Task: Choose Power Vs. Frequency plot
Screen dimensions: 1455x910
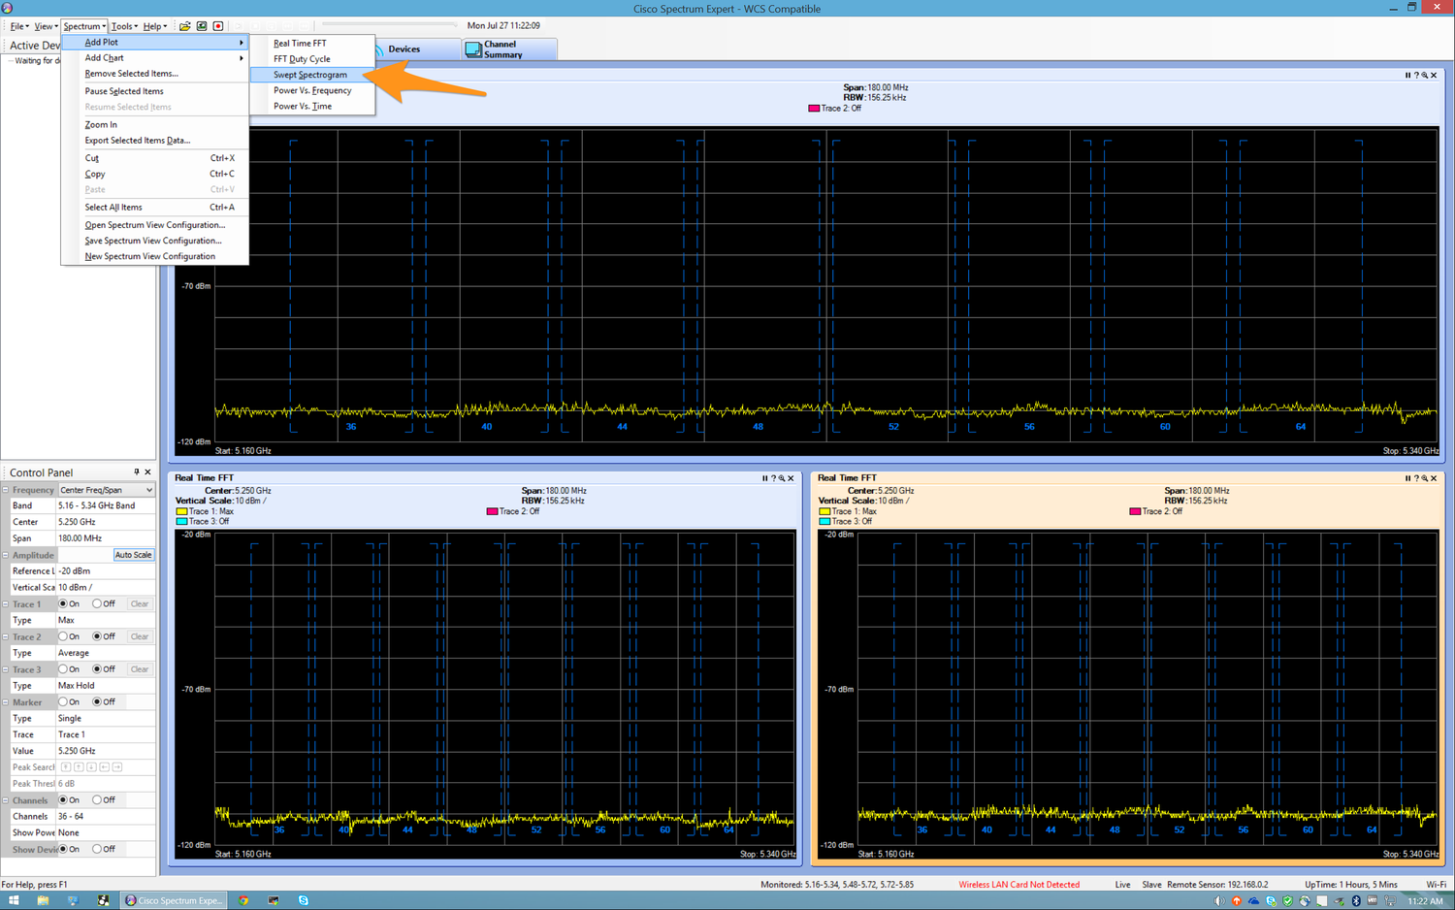Action: coord(311,90)
